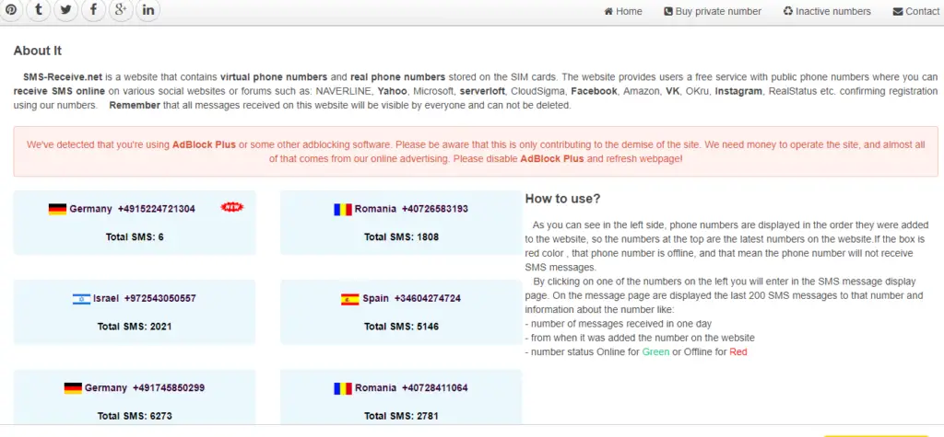Click 'Instagram' in the description
The width and height of the screenshot is (944, 437).
(x=739, y=91)
